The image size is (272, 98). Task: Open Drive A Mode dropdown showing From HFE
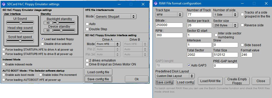tap(108, 44)
